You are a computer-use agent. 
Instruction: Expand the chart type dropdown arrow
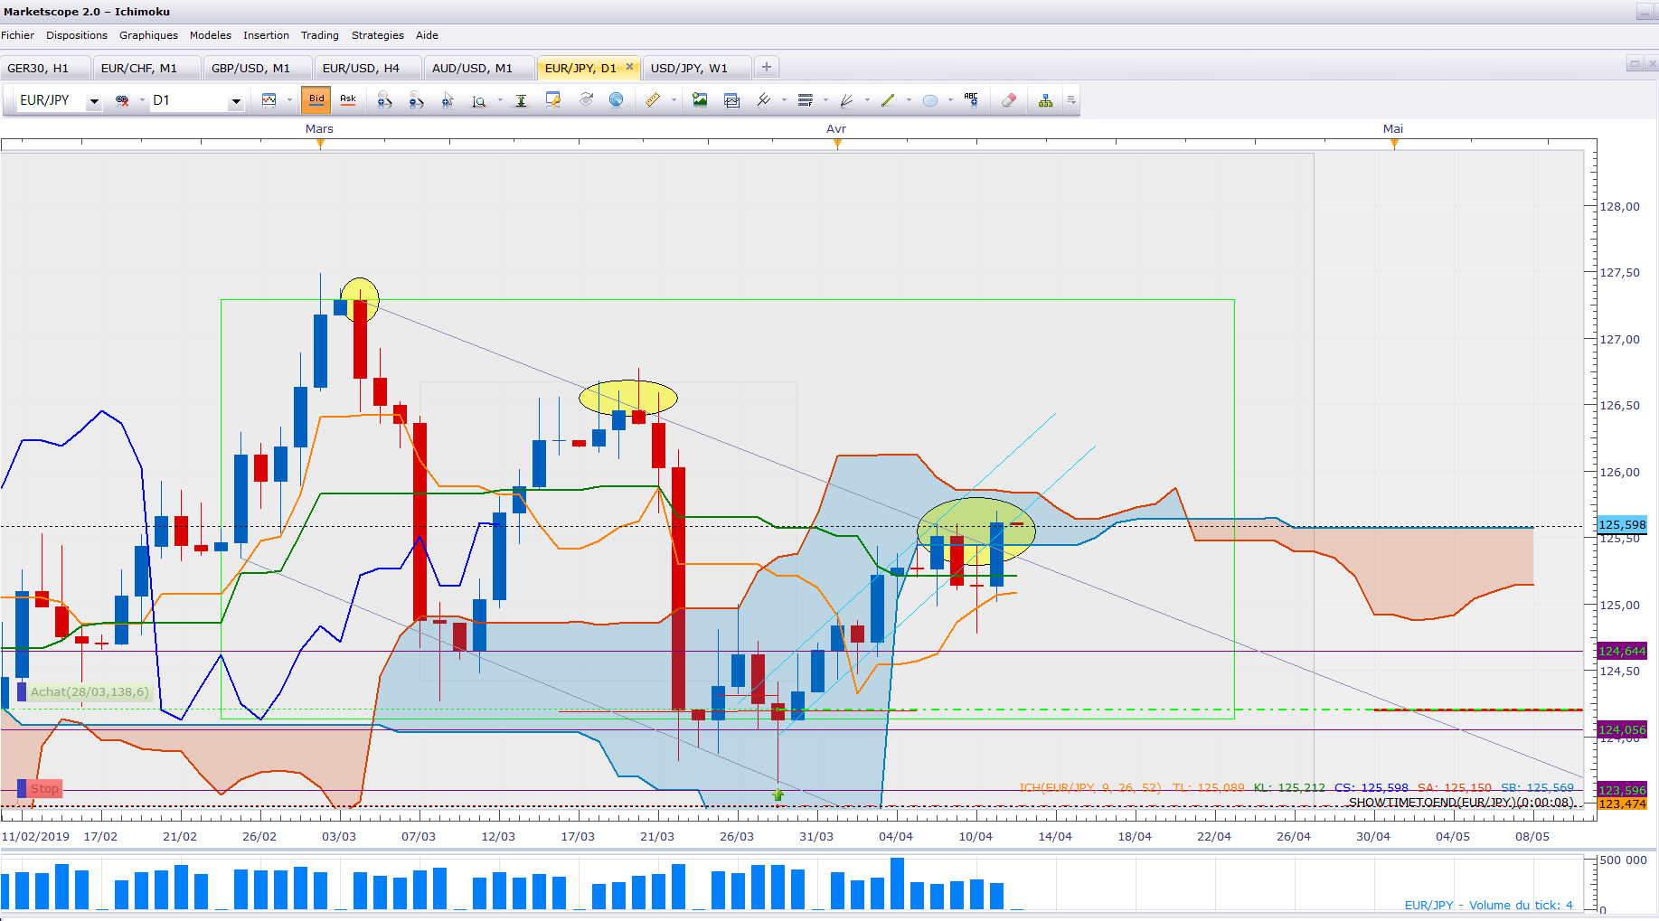click(x=289, y=100)
